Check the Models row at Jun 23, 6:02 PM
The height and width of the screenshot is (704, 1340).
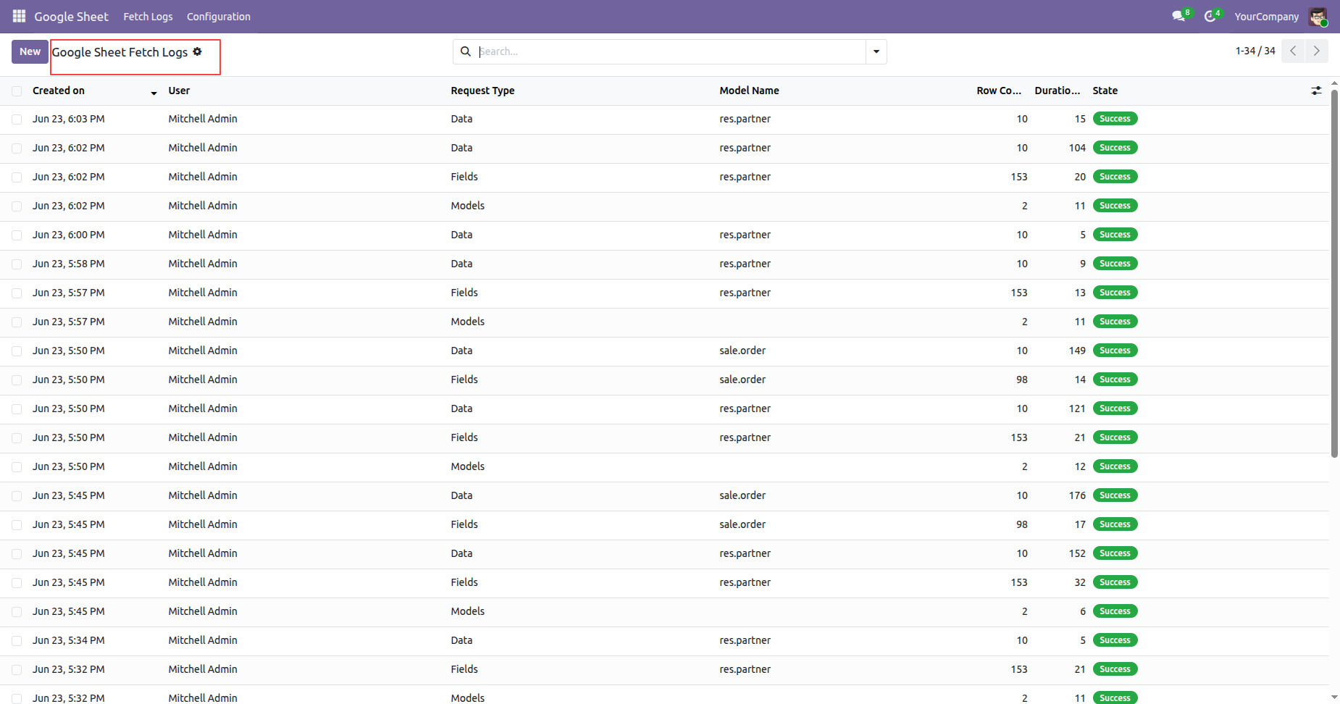coord(17,206)
